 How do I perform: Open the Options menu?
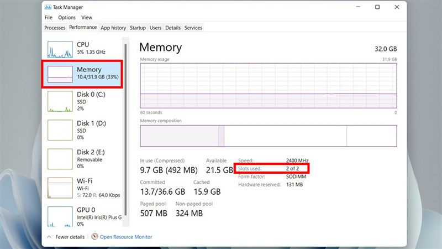66,18
